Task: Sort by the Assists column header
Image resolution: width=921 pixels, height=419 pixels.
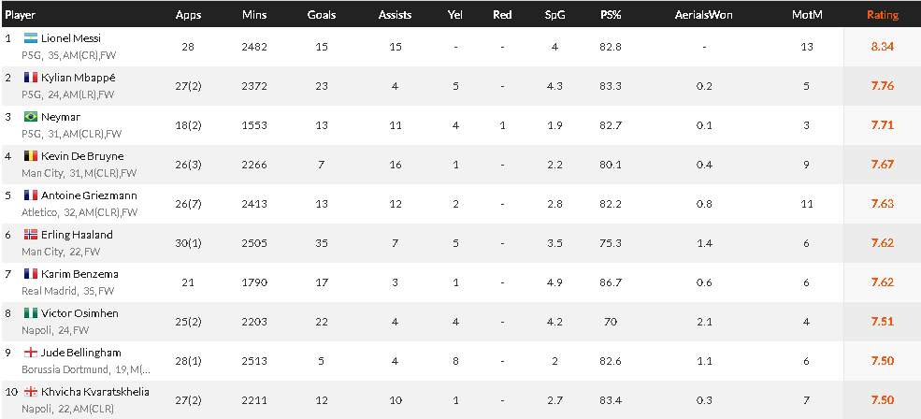Action: tap(395, 15)
